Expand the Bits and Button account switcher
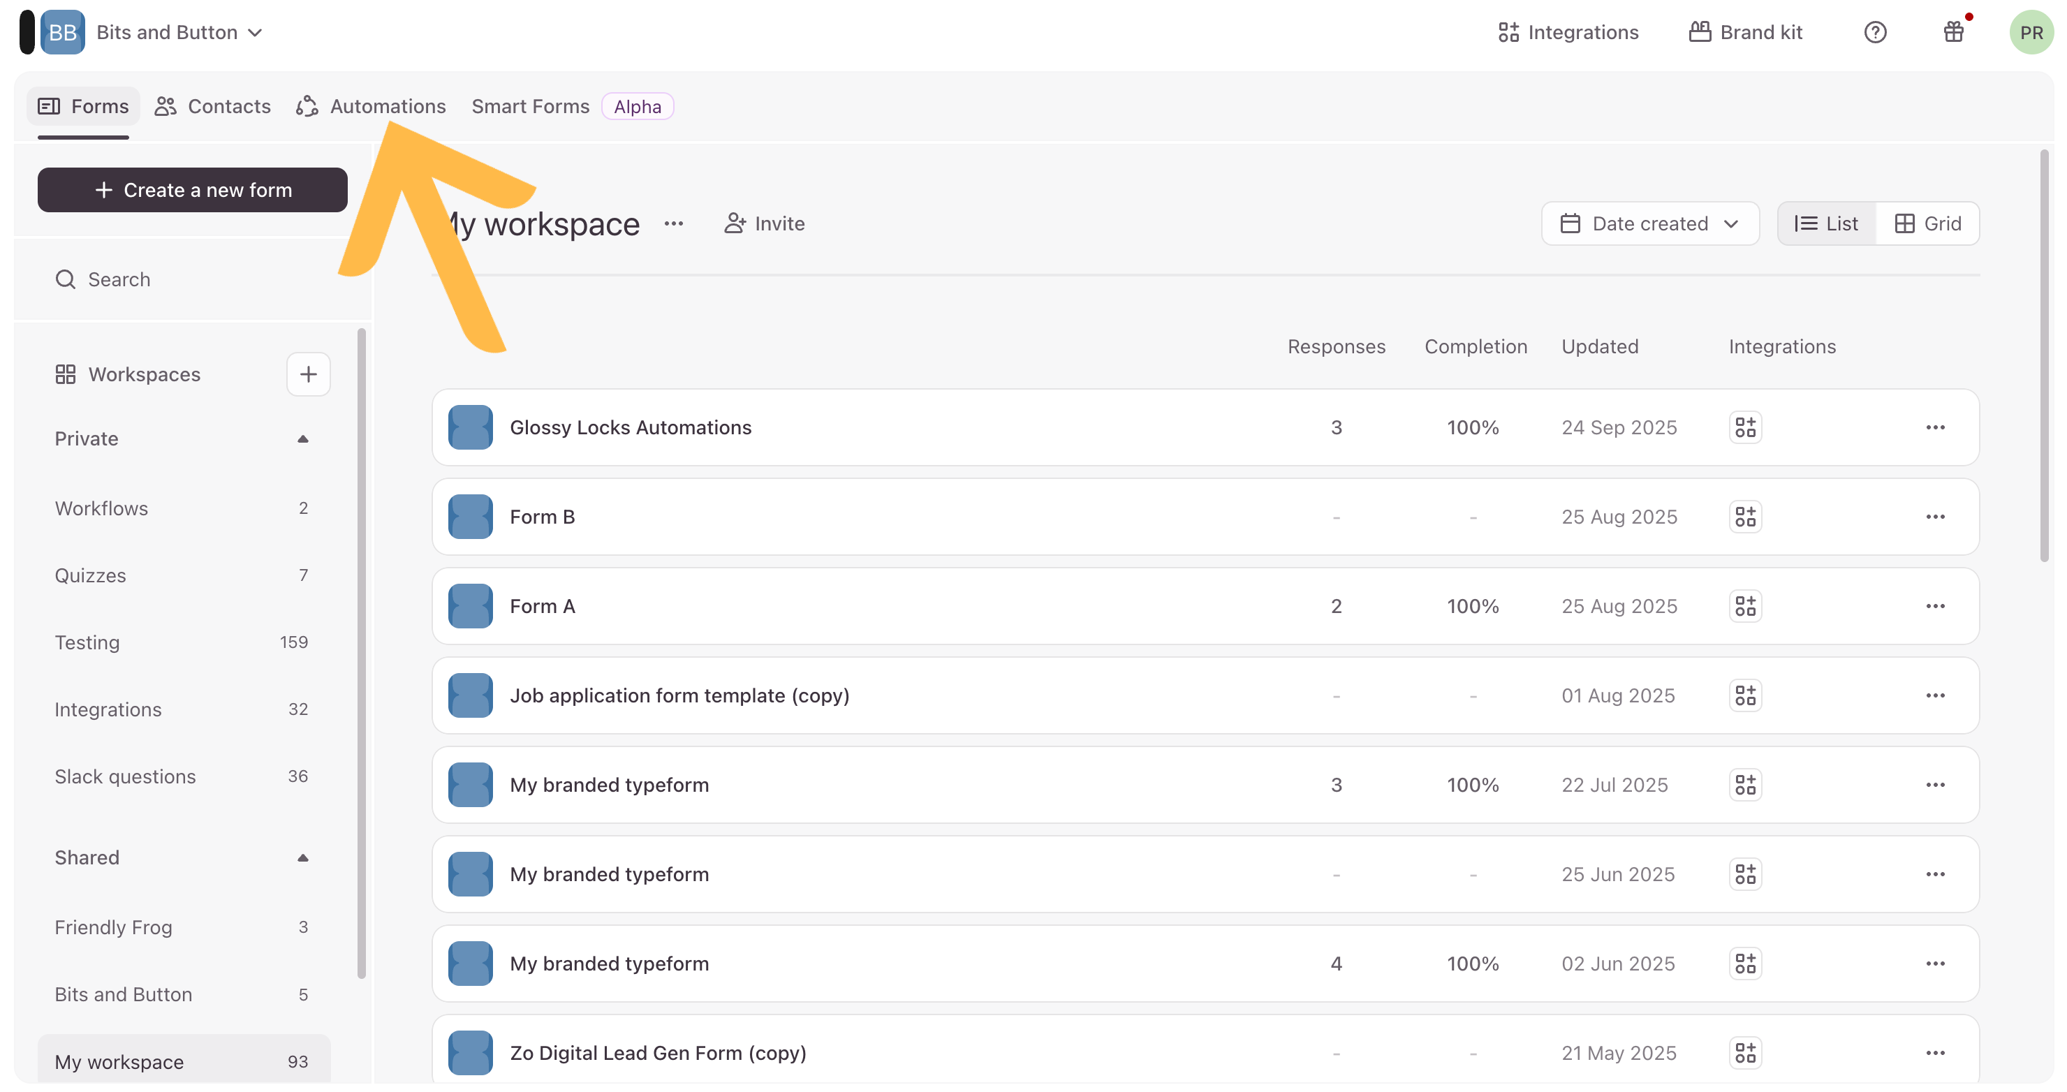2067x1092 pixels. point(178,32)
